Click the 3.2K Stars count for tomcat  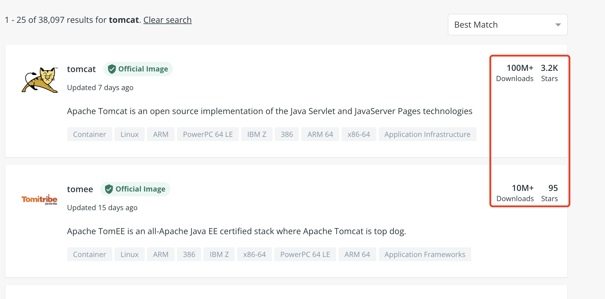549,73
